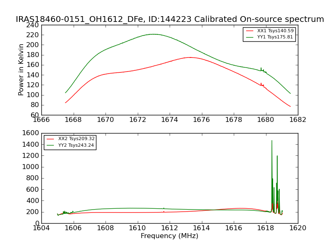The image size is (331, 248).
Task: Click the 'Frequency (MHz)' x-axis label
Action: pyautogui.click(x=169, y=236)
